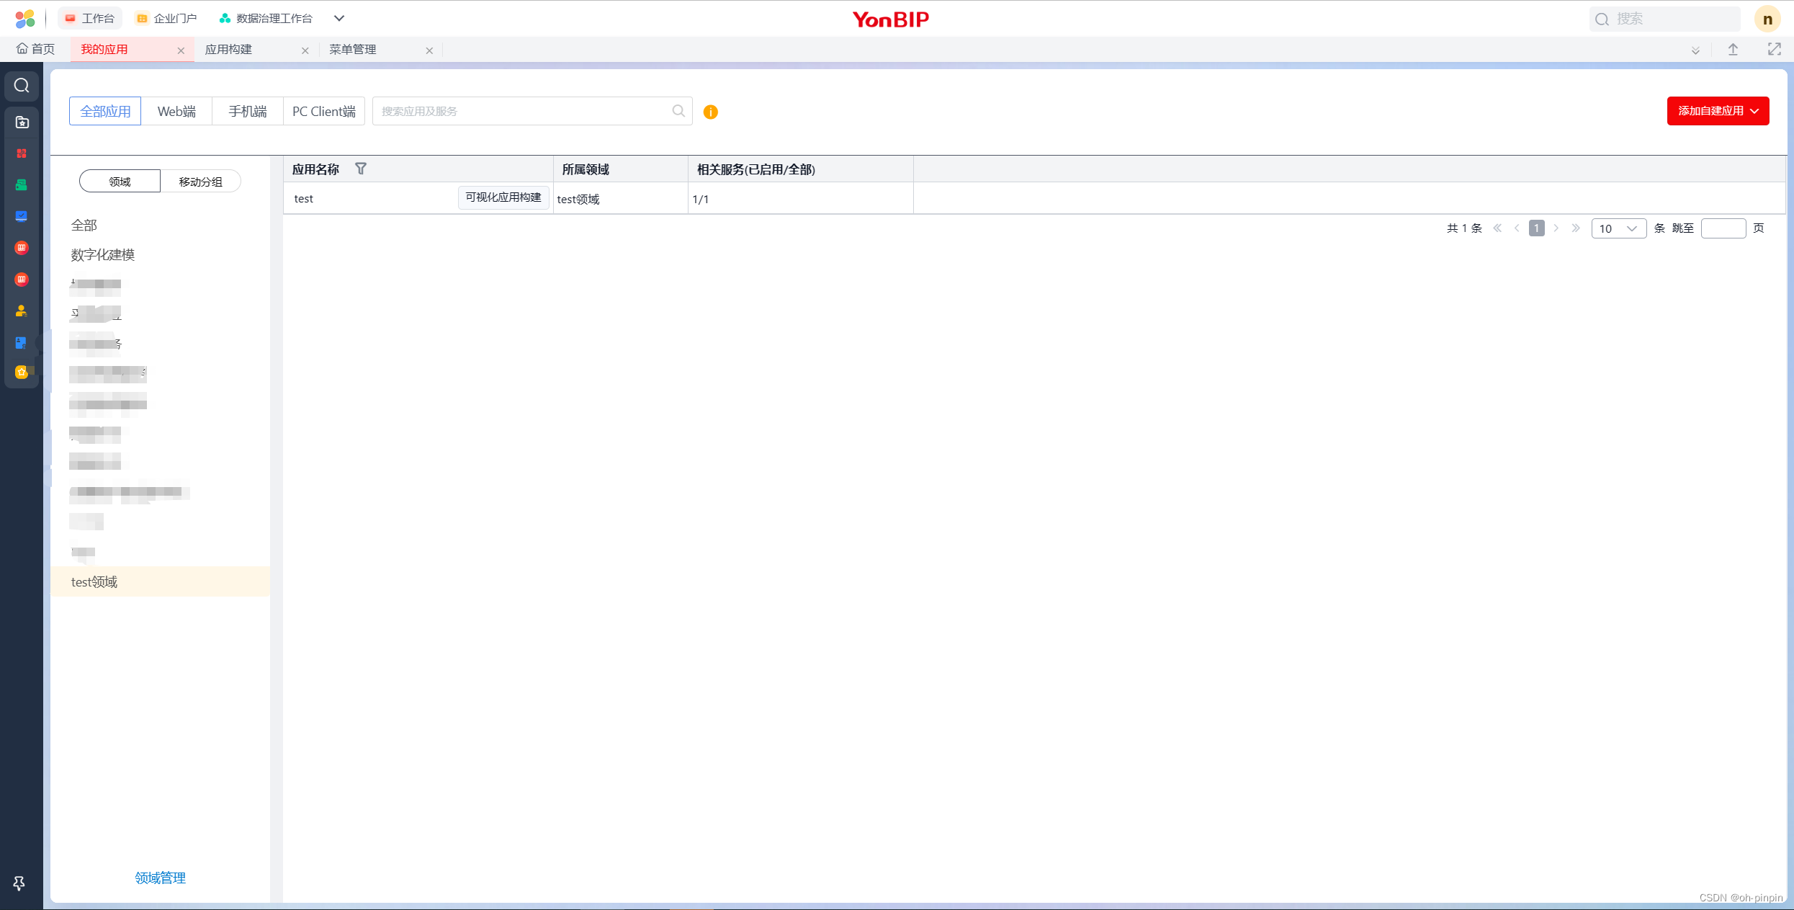Click the yellow star badge icon in sidebar

21,372
